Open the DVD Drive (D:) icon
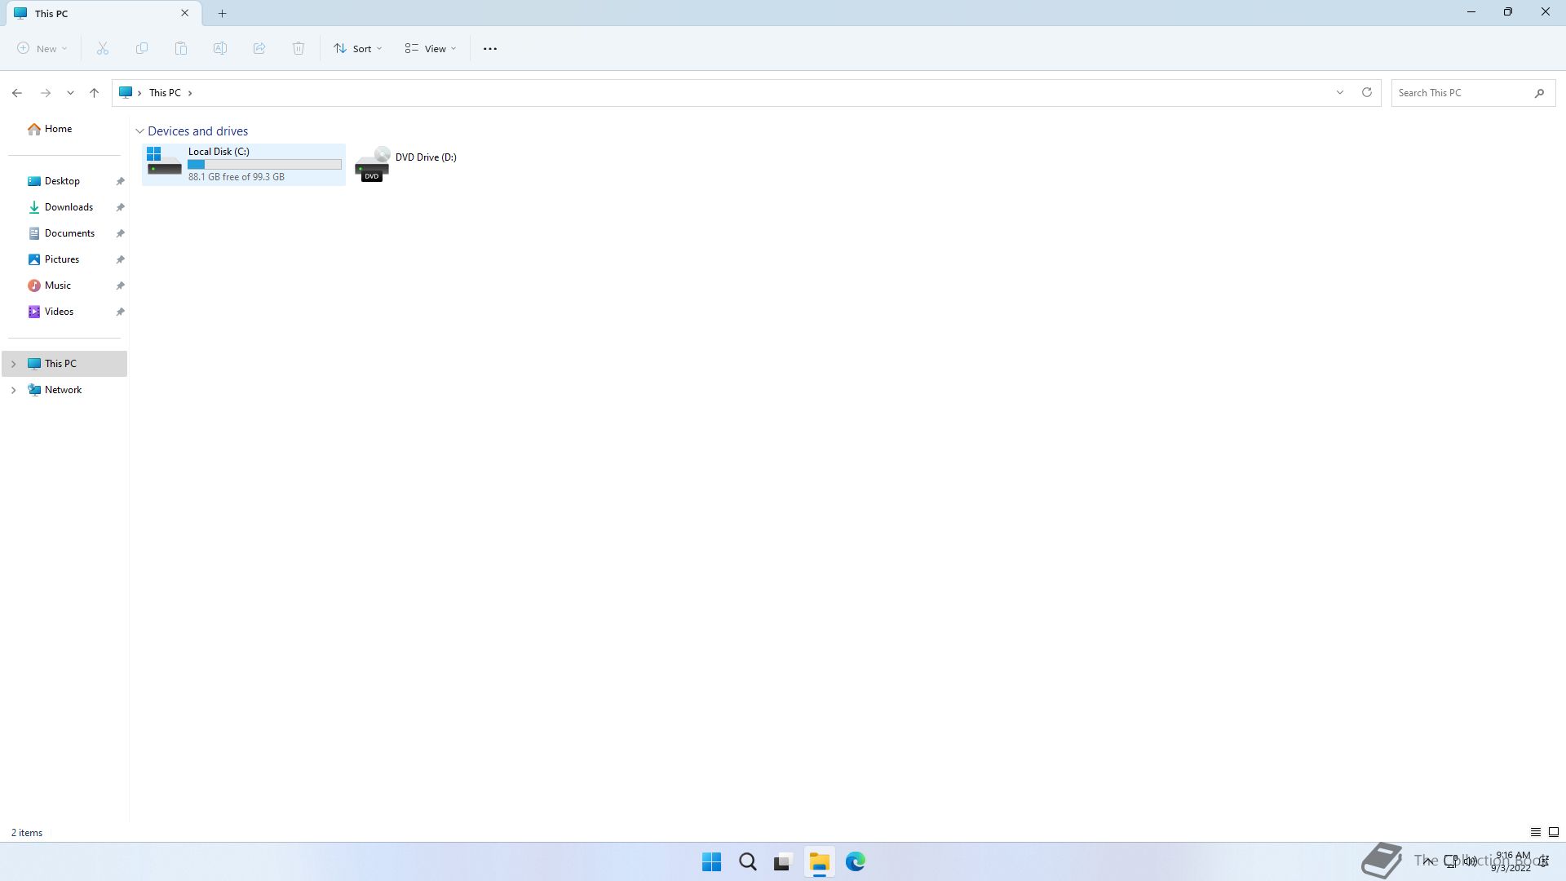 pos(372,165)
